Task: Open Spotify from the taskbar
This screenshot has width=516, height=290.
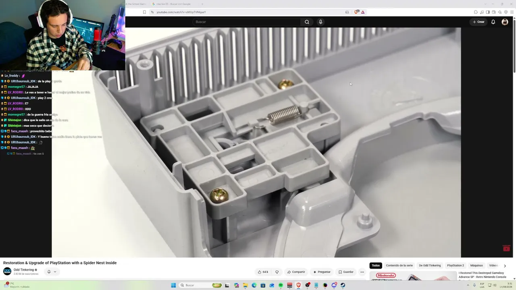Action: pyautogui.click(x=281, y=285)
